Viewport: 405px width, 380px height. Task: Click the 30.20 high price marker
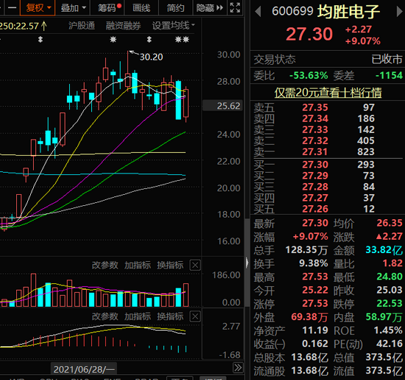click(x=151, y=57)
